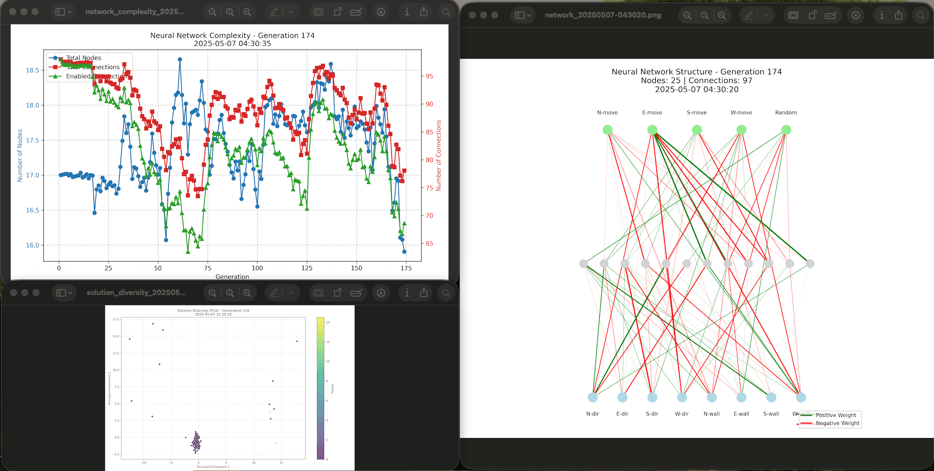The height and width of the screenshot is (471, 934).
Task: Click actual size zoom button in Preview toolbar
Action: click(230, 12)
